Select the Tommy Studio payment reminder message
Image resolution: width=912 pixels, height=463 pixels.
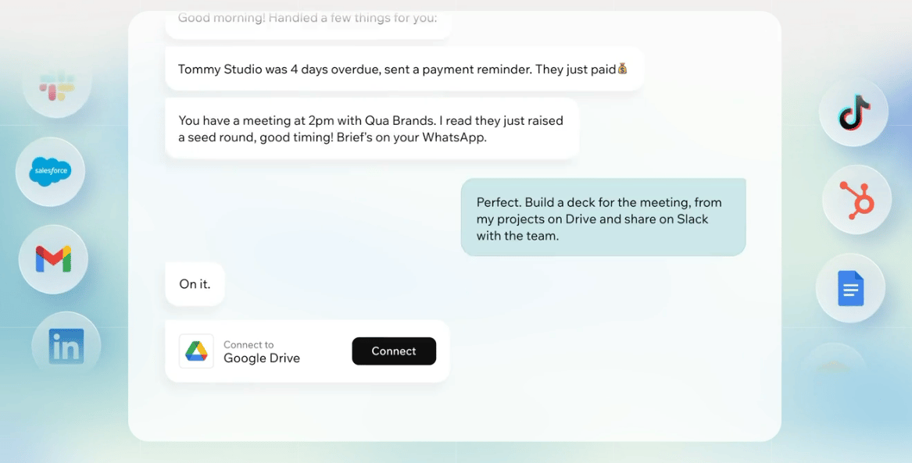click(405, 69)
